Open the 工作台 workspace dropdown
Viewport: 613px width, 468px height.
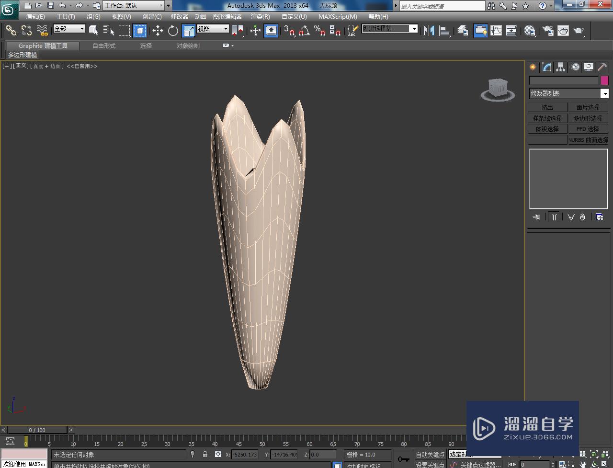[x=134, y=6]
